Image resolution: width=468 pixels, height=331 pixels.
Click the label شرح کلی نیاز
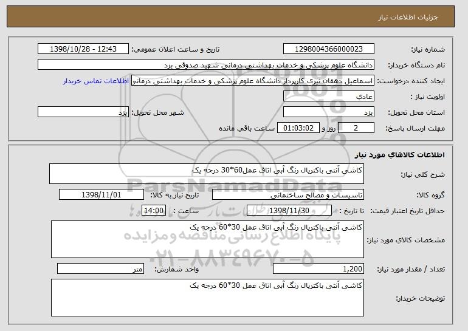point(422,174)
